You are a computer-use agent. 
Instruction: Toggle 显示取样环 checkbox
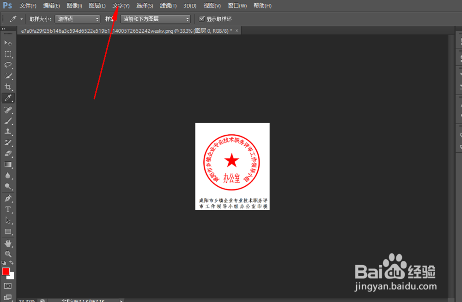(202, 19)
